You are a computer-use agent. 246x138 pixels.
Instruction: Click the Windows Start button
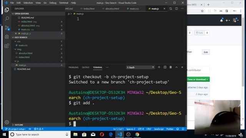click(x=4, y=135)
